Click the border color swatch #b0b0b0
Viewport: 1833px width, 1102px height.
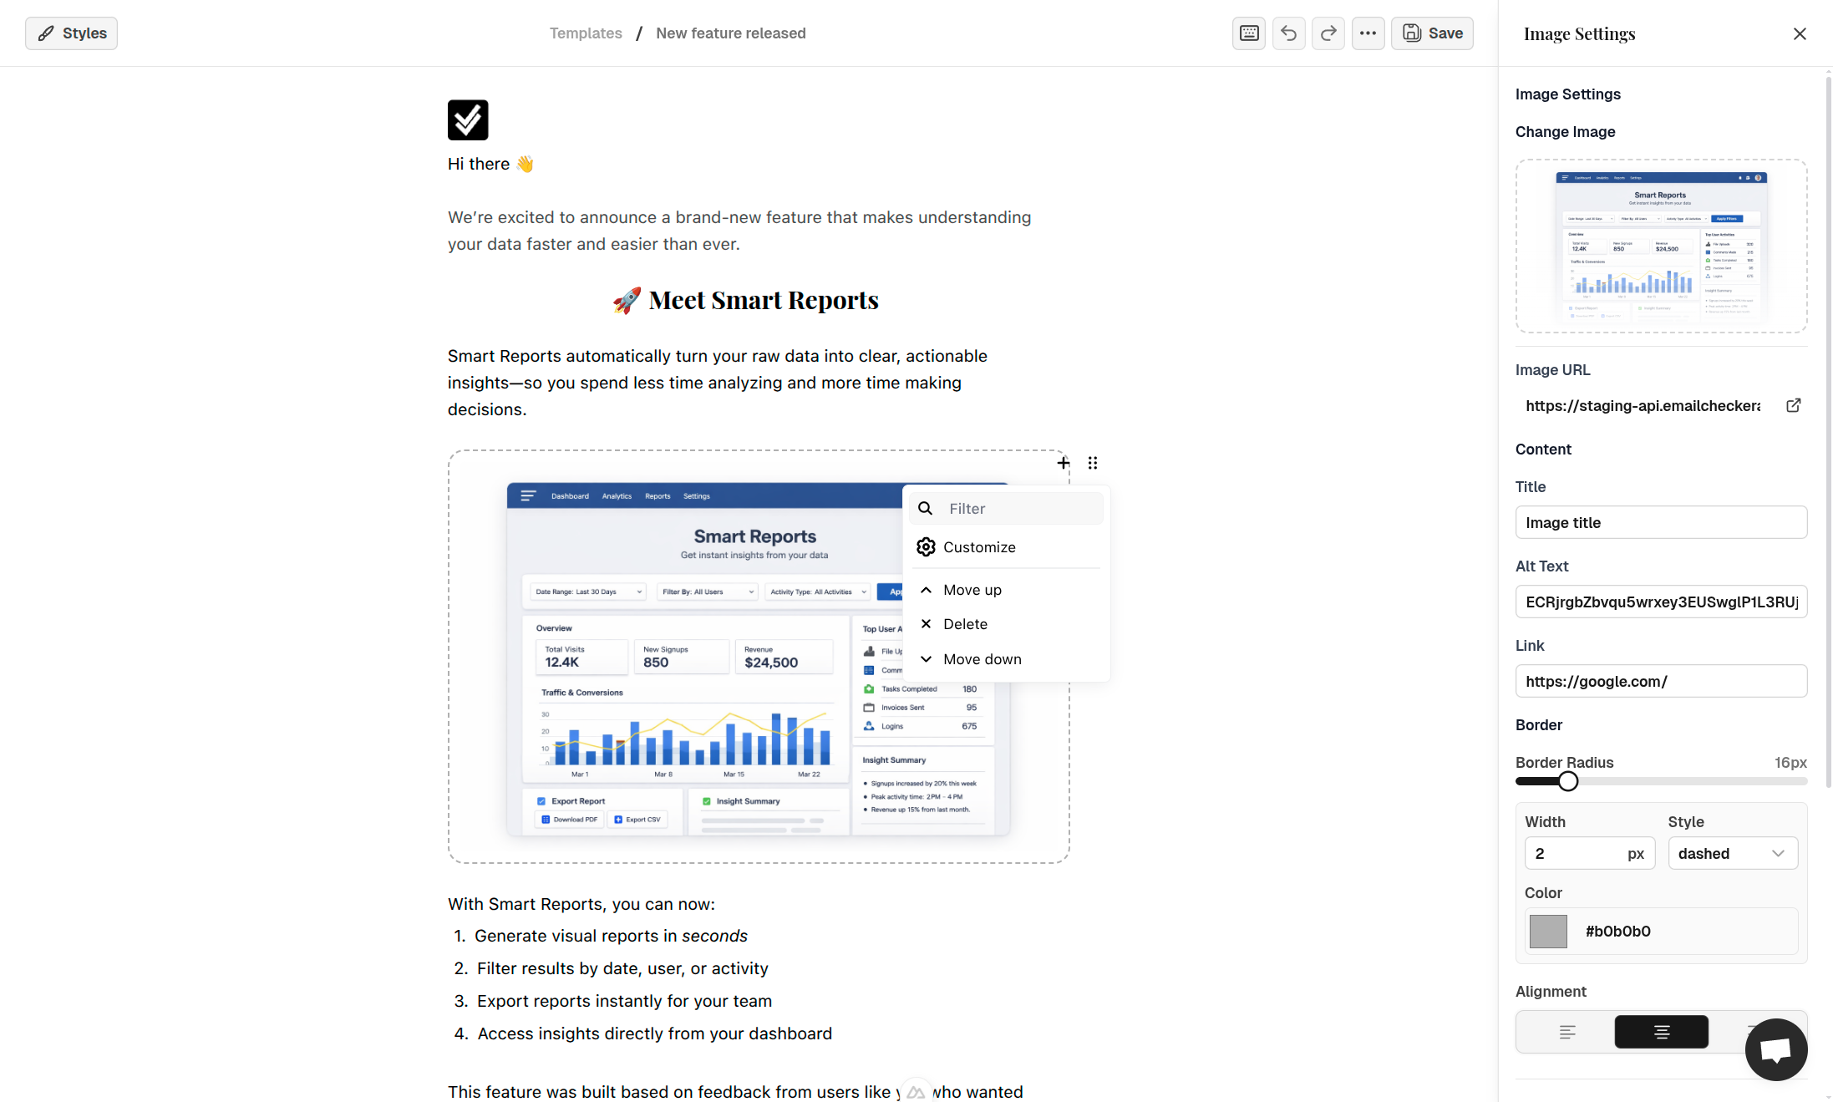(1548, 931)
